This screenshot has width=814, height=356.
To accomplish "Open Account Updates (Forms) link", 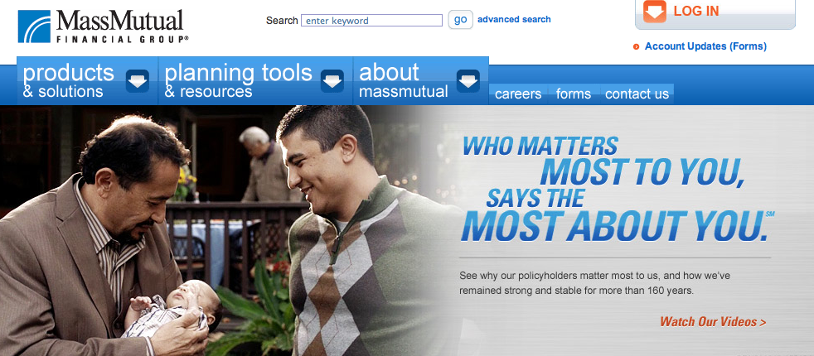I will (x=705, y=46).
